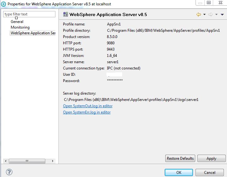Click the horizontal scrollbar thumb

point(27,161)
